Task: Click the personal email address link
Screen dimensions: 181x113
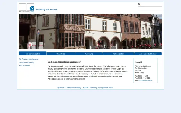Action: (145, 80)
